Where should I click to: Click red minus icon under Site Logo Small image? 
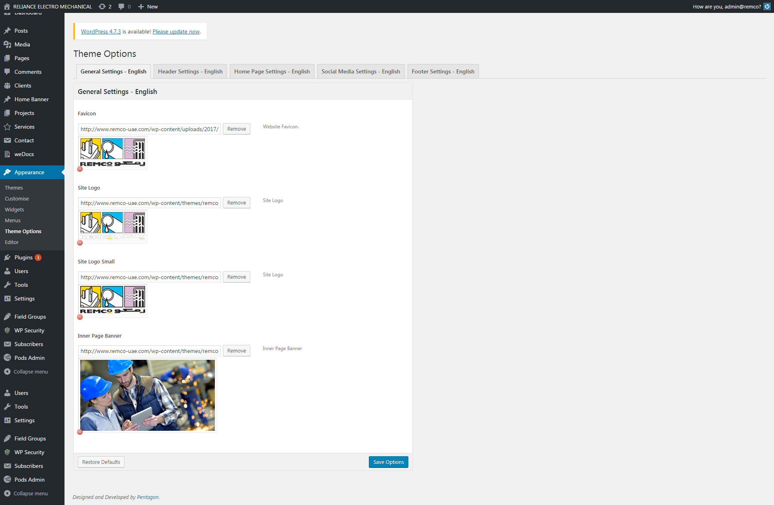[80, 317]
